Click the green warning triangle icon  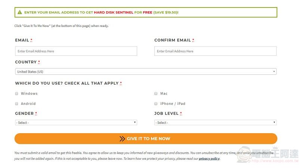20,12
